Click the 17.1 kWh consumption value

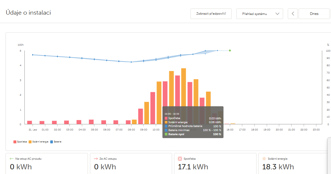(193, 167)
